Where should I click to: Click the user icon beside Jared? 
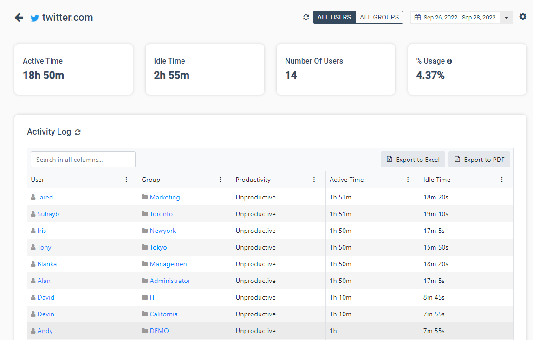(33, 197)
